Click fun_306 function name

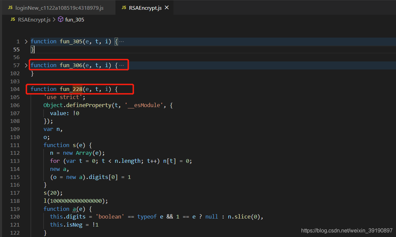click(71, 65)
